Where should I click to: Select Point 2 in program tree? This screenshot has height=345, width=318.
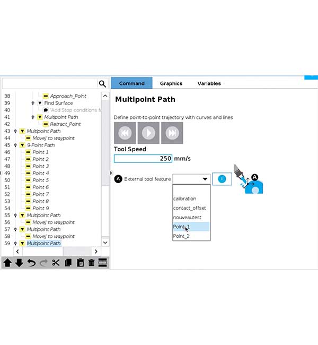tap(40, 159)
